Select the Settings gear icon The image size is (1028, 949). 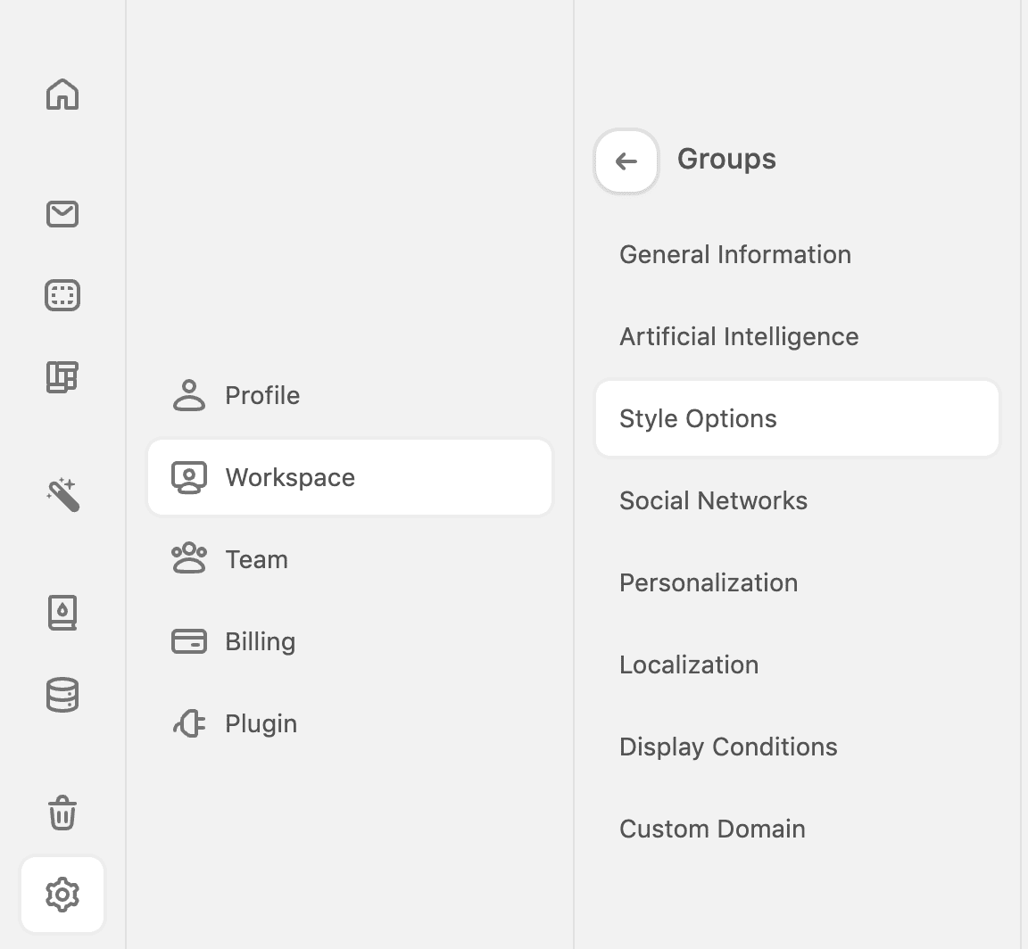62,895
